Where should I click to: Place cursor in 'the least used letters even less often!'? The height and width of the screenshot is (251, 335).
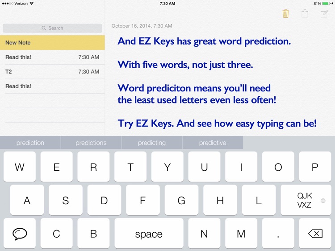coord(197,100)
